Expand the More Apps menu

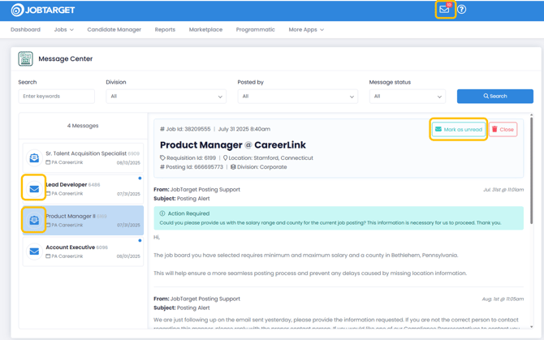click(306, 29)
